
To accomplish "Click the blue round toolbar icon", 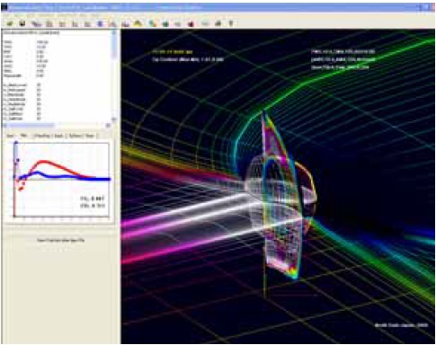I will [x=100, y=23].
